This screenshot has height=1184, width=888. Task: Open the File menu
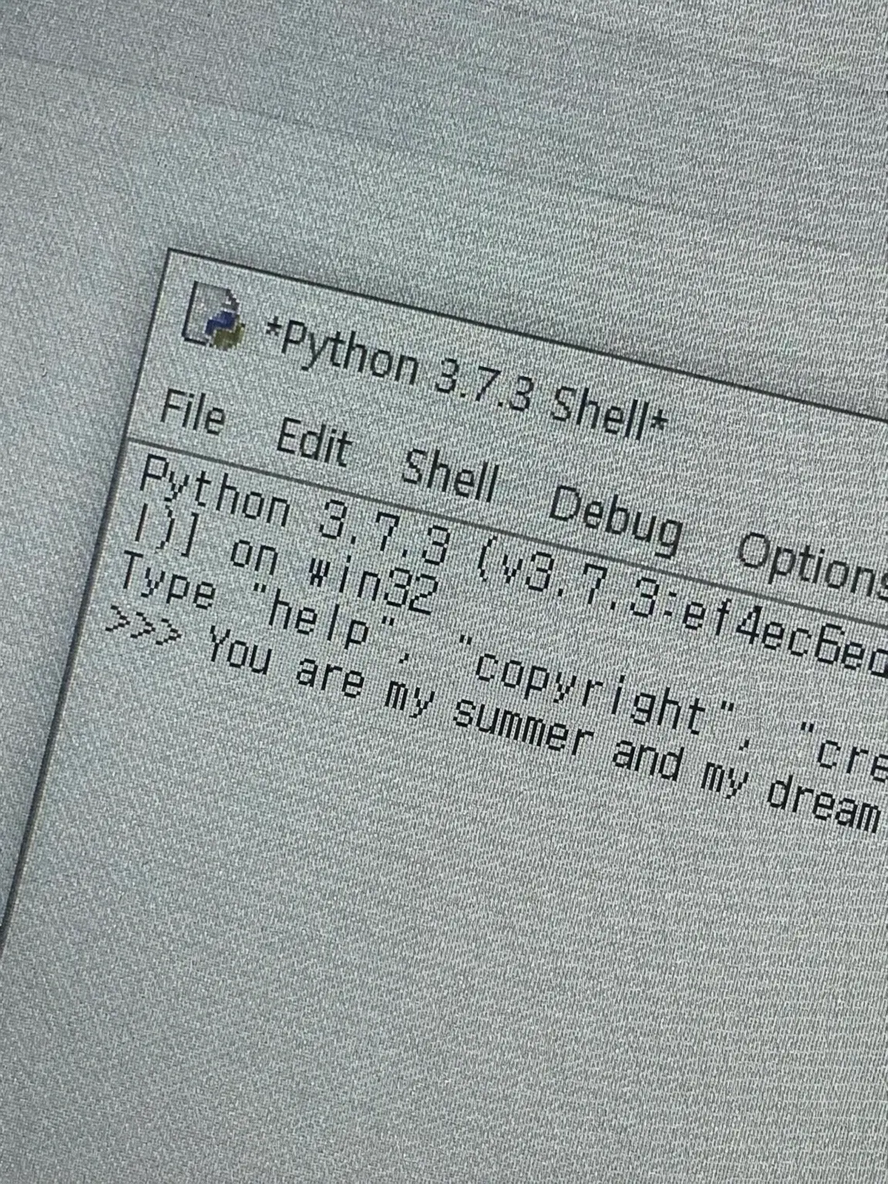coord(193,412)
